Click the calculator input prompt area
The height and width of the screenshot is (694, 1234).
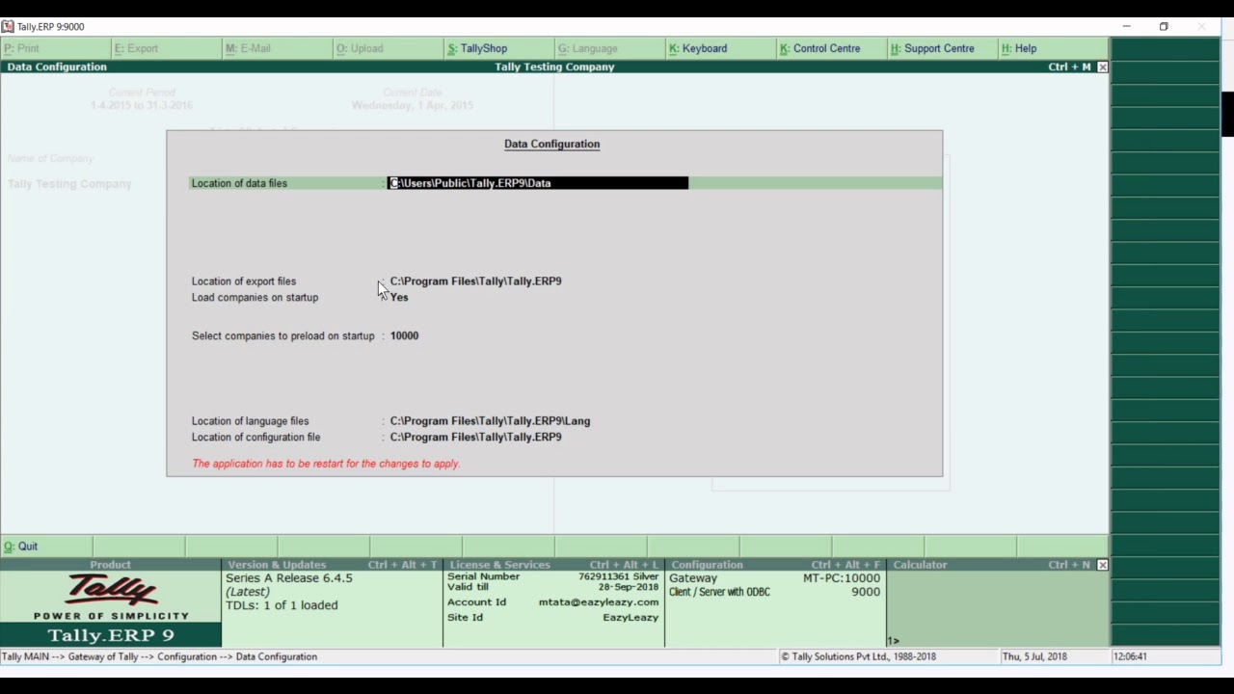tap(997, 641)
